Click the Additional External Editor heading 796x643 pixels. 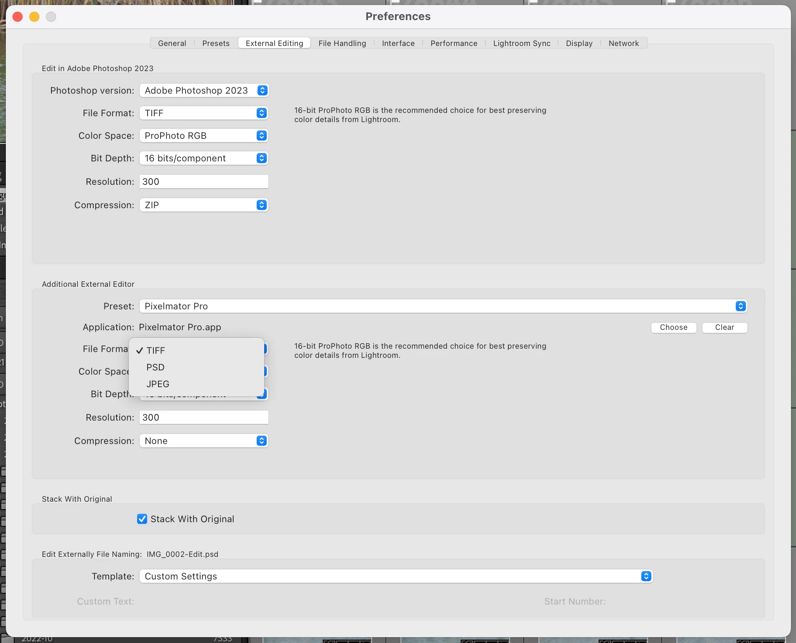click(x=88, y=284)
